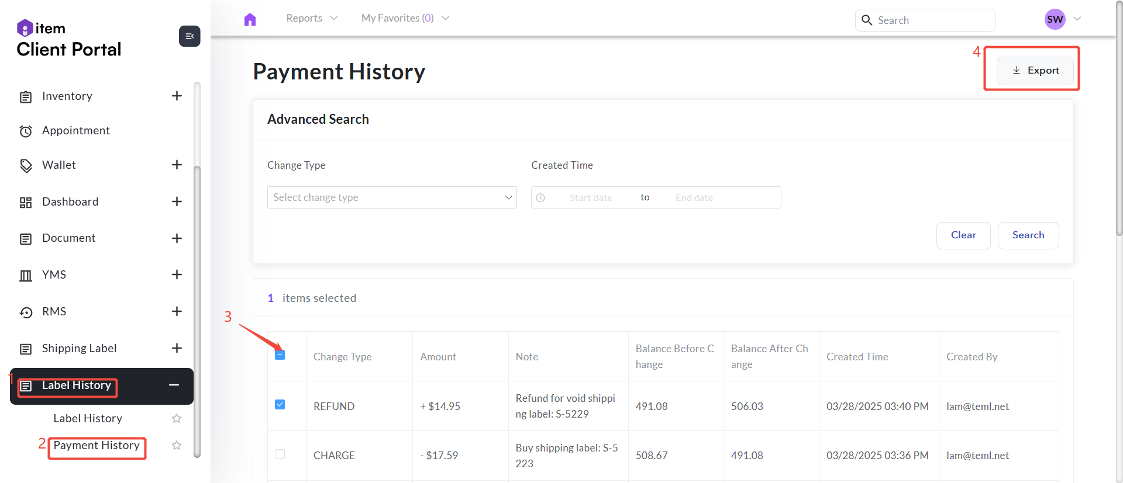The height and width of the screenshot is (483, 1123).
Task: Check the CHARGE row checkbox
Action: coord(280,454)
